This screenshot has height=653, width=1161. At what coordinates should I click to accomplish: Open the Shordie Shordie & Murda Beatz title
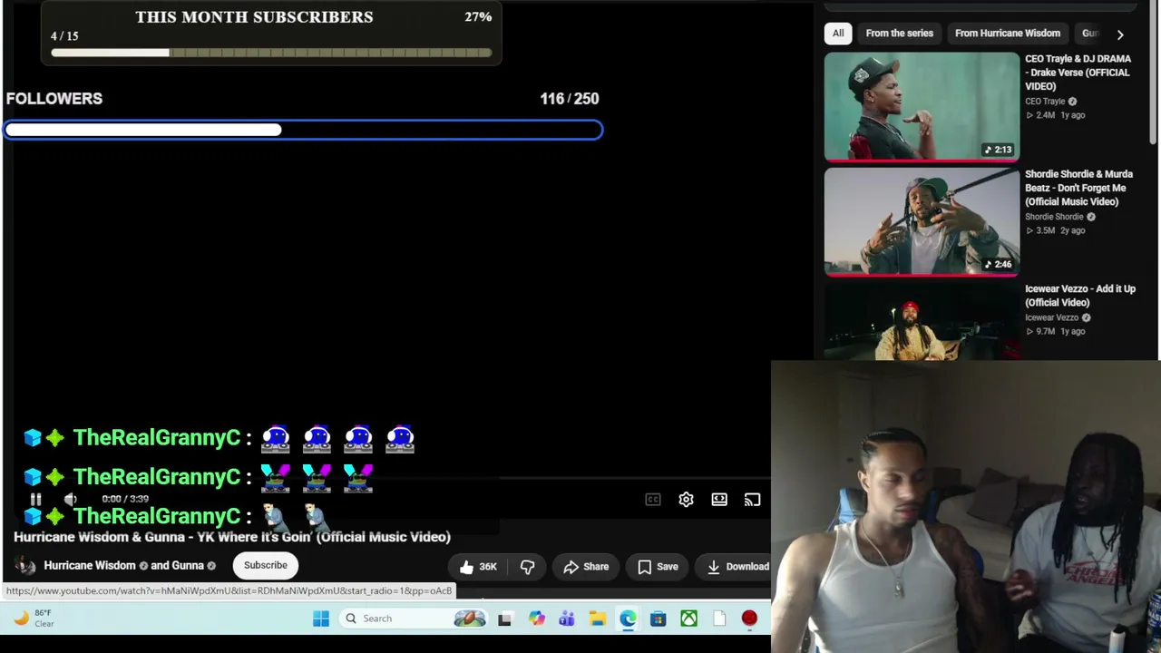tap(1078, 188)
